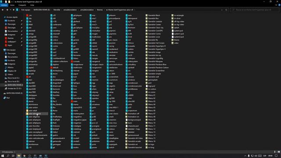
Task: Select the 'switch' folder icon
Action: pos(108,147)
